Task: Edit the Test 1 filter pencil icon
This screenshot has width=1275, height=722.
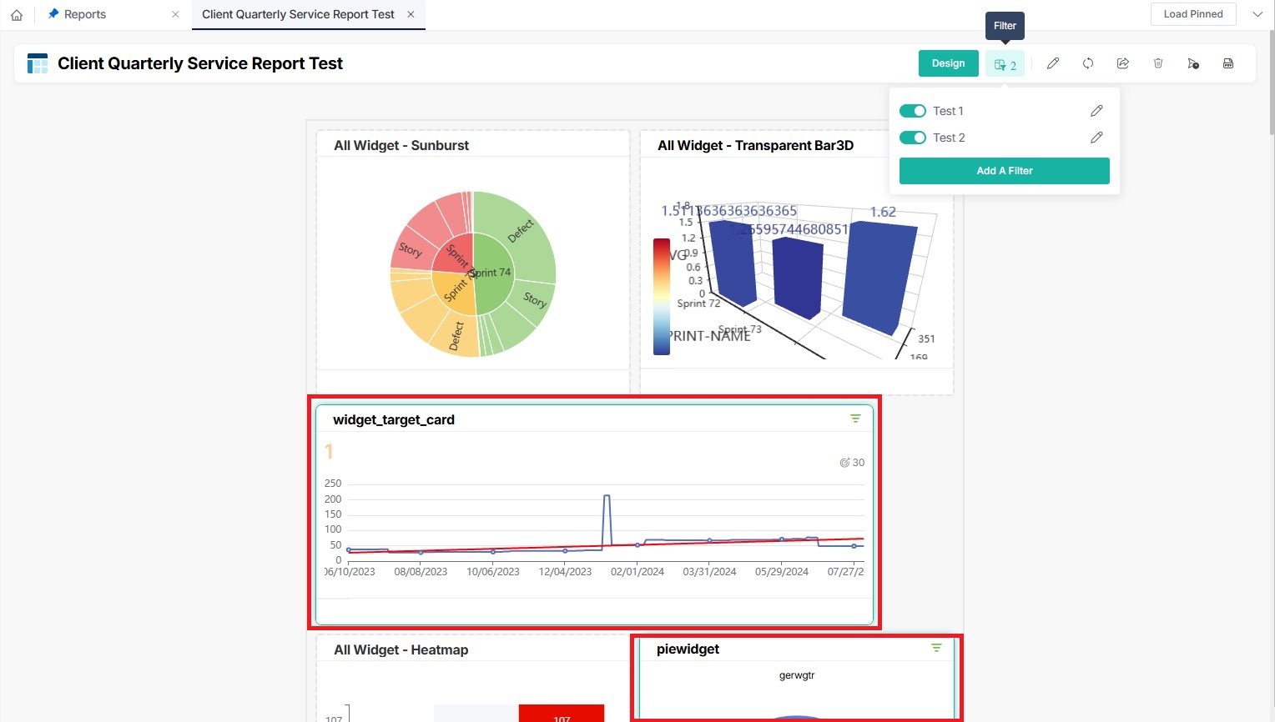Action: 1096,111
